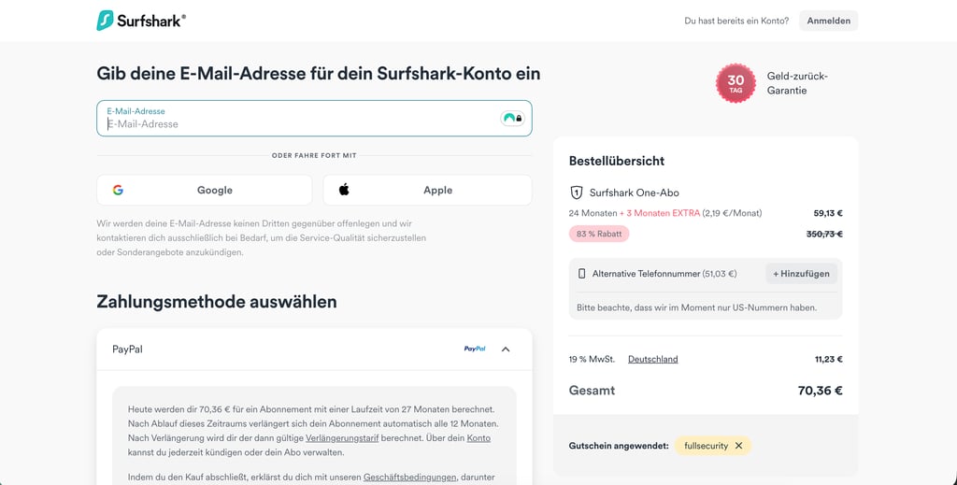This screenshot has height=485, width=957.
Task: Click the Bestellübersicht heading
Action: [617, 161]
